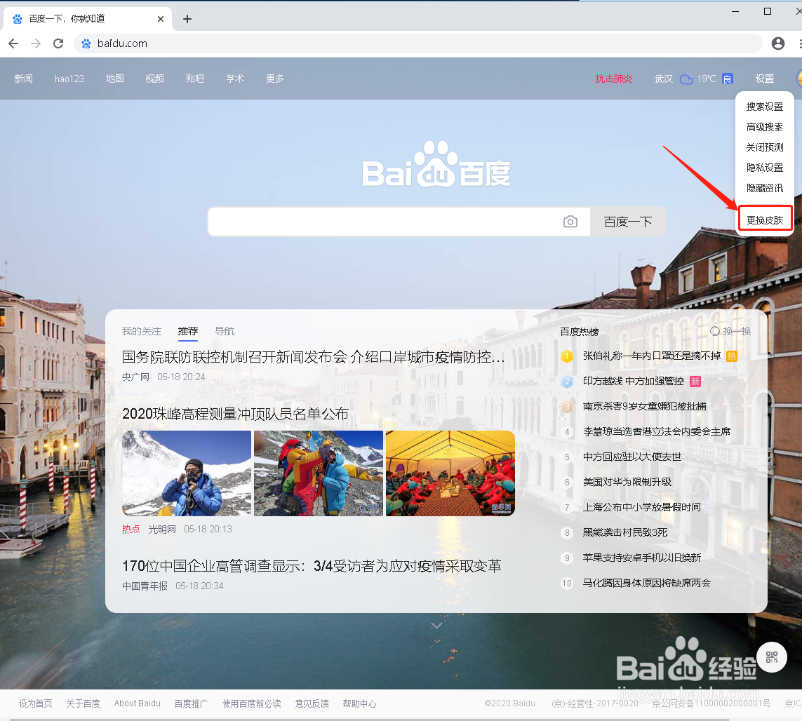This screenshot has width=802, height=721.
Task: Click the About Baidu footer link
Action: point(137,703)
